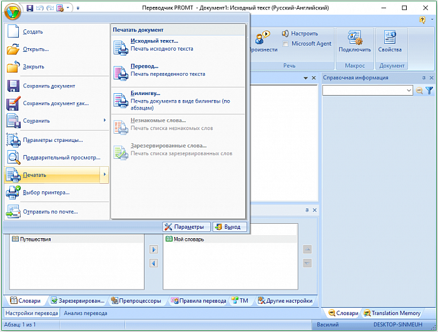Click the Undo icon in quick access toolbar
Image resolution: width=438 pixels, height=332 pixels.
pos(40,8)
